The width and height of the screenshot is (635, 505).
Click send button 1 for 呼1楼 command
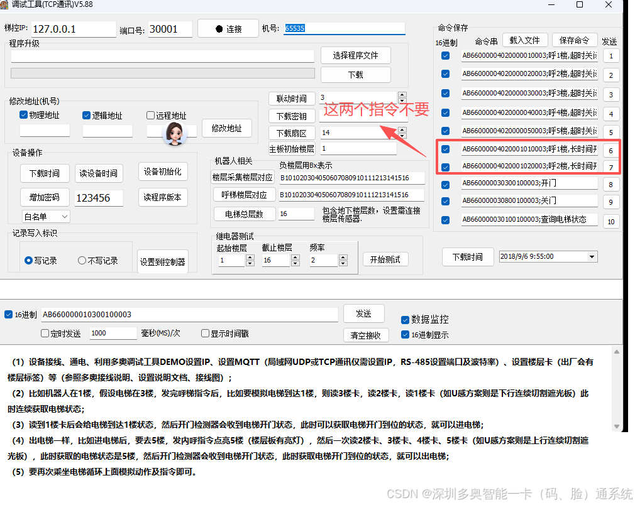[611, 57]
